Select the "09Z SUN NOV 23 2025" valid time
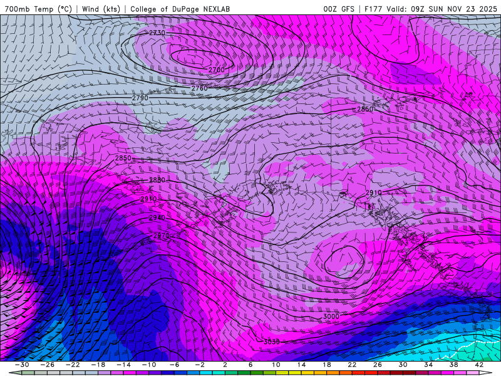501x376 pixels. click(453, 9)
